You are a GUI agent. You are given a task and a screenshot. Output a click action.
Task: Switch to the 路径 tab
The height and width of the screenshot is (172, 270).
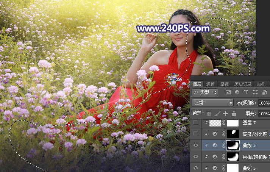225,84
